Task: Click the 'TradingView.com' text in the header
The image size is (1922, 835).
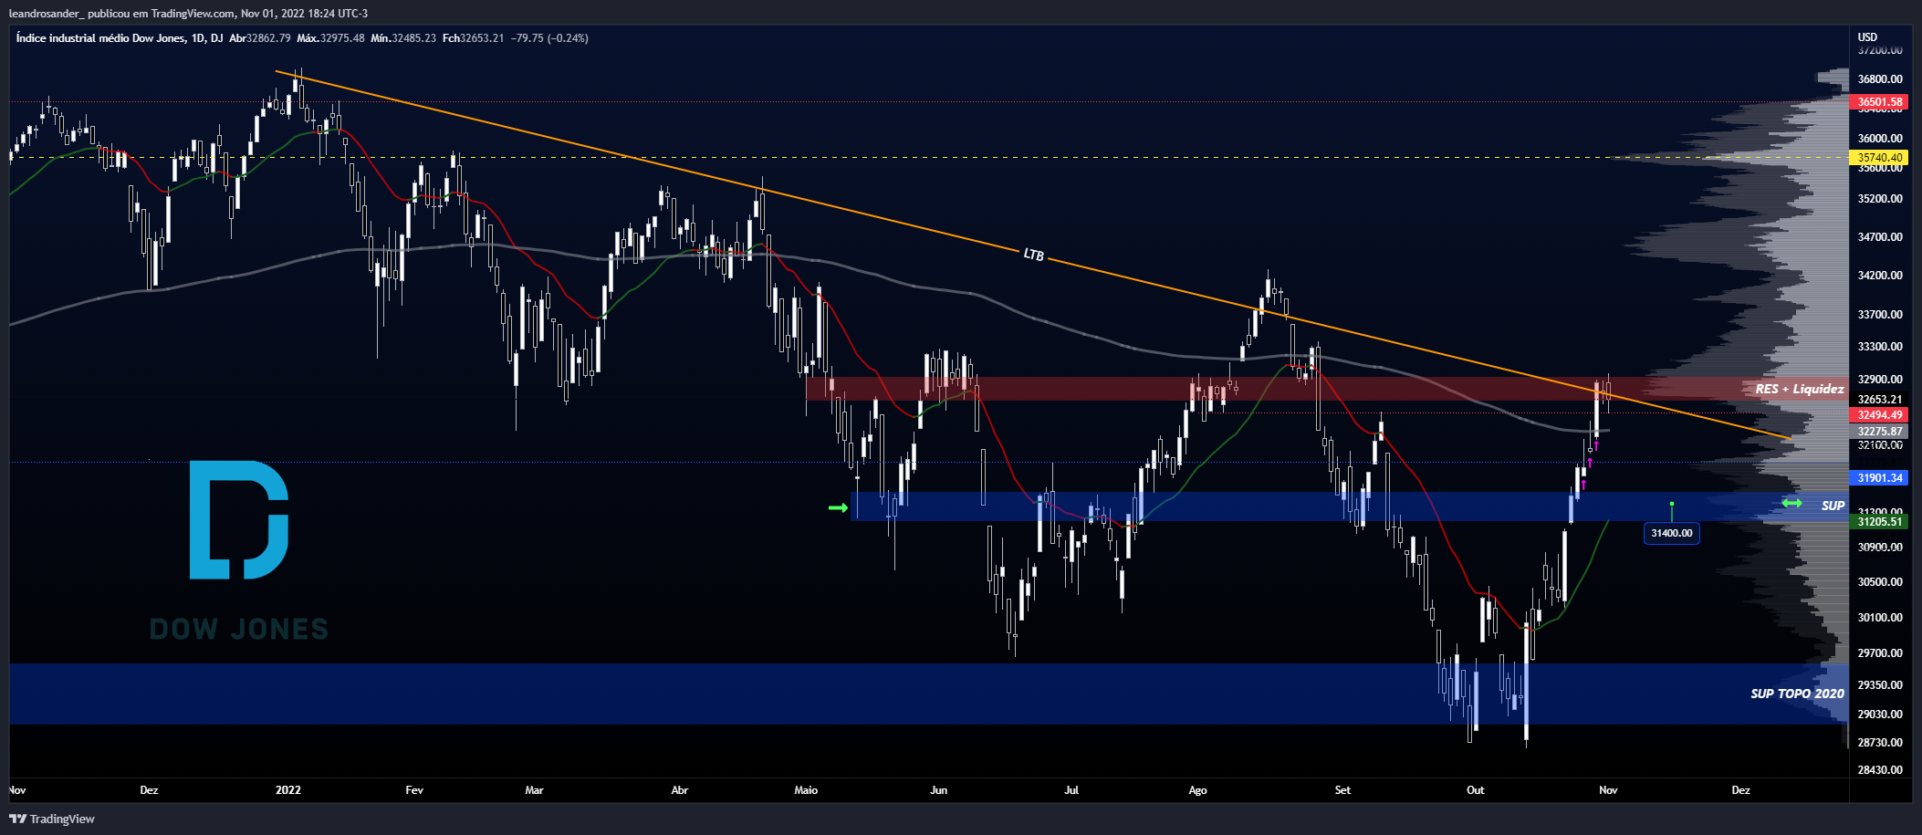Action: 193,13
